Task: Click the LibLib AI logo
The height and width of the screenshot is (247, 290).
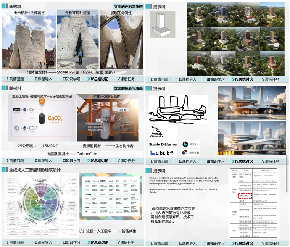Action: pyautogui.click(x=162, y=153)
